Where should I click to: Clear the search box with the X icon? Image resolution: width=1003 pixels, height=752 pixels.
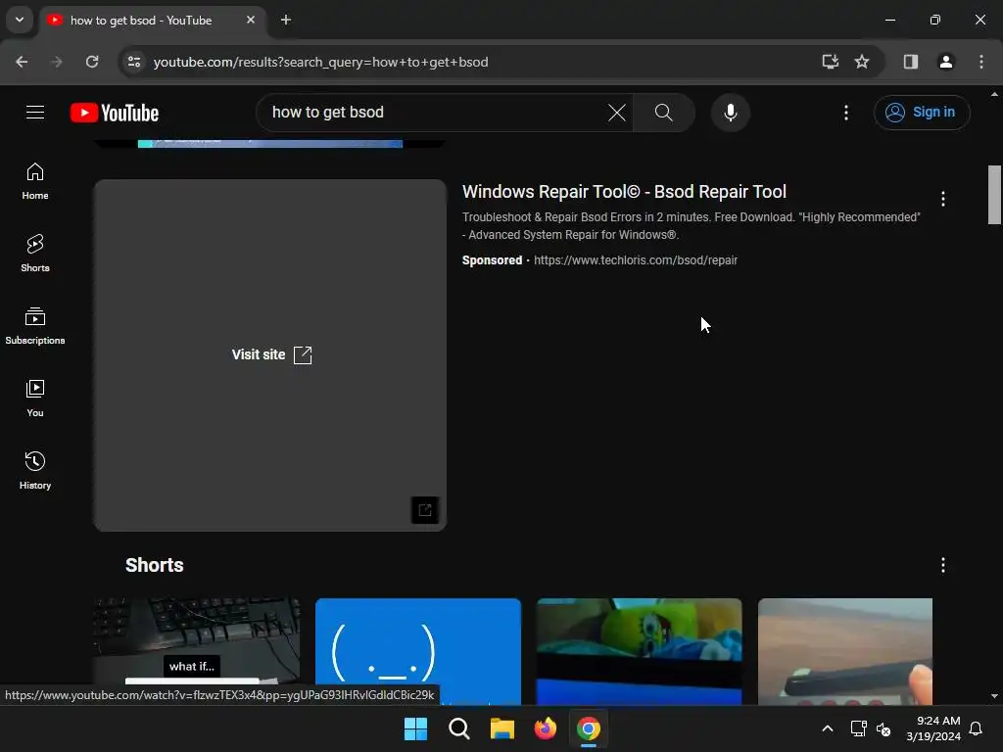[617, 113]
